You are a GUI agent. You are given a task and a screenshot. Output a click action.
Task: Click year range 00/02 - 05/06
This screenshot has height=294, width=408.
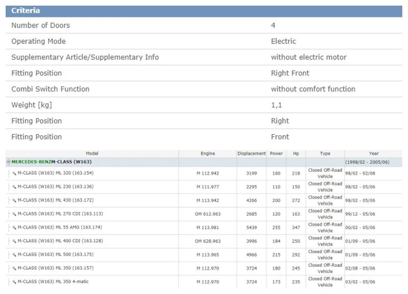tap(360, 227)
